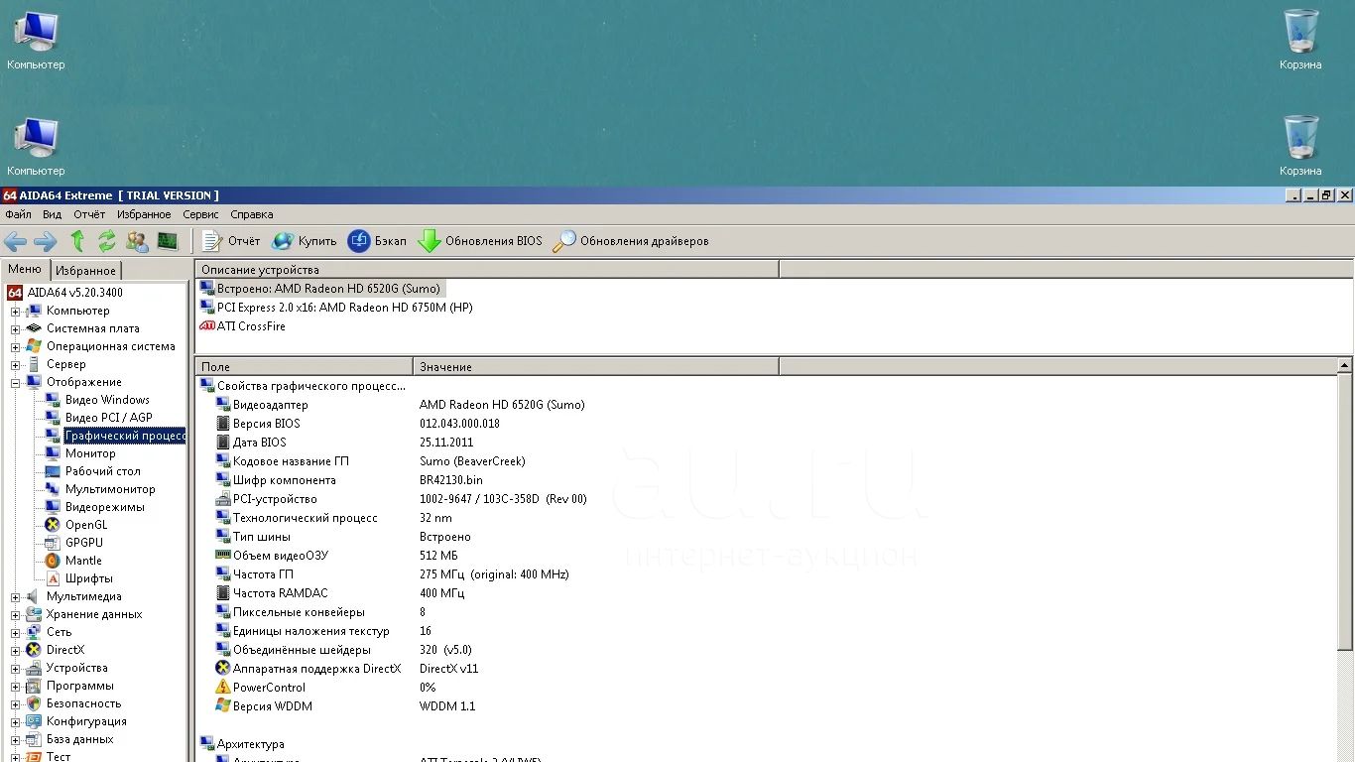Screen dimensions: 1355x762
Task: Select the Устройства tree item
Action: [x=66, y=668]
